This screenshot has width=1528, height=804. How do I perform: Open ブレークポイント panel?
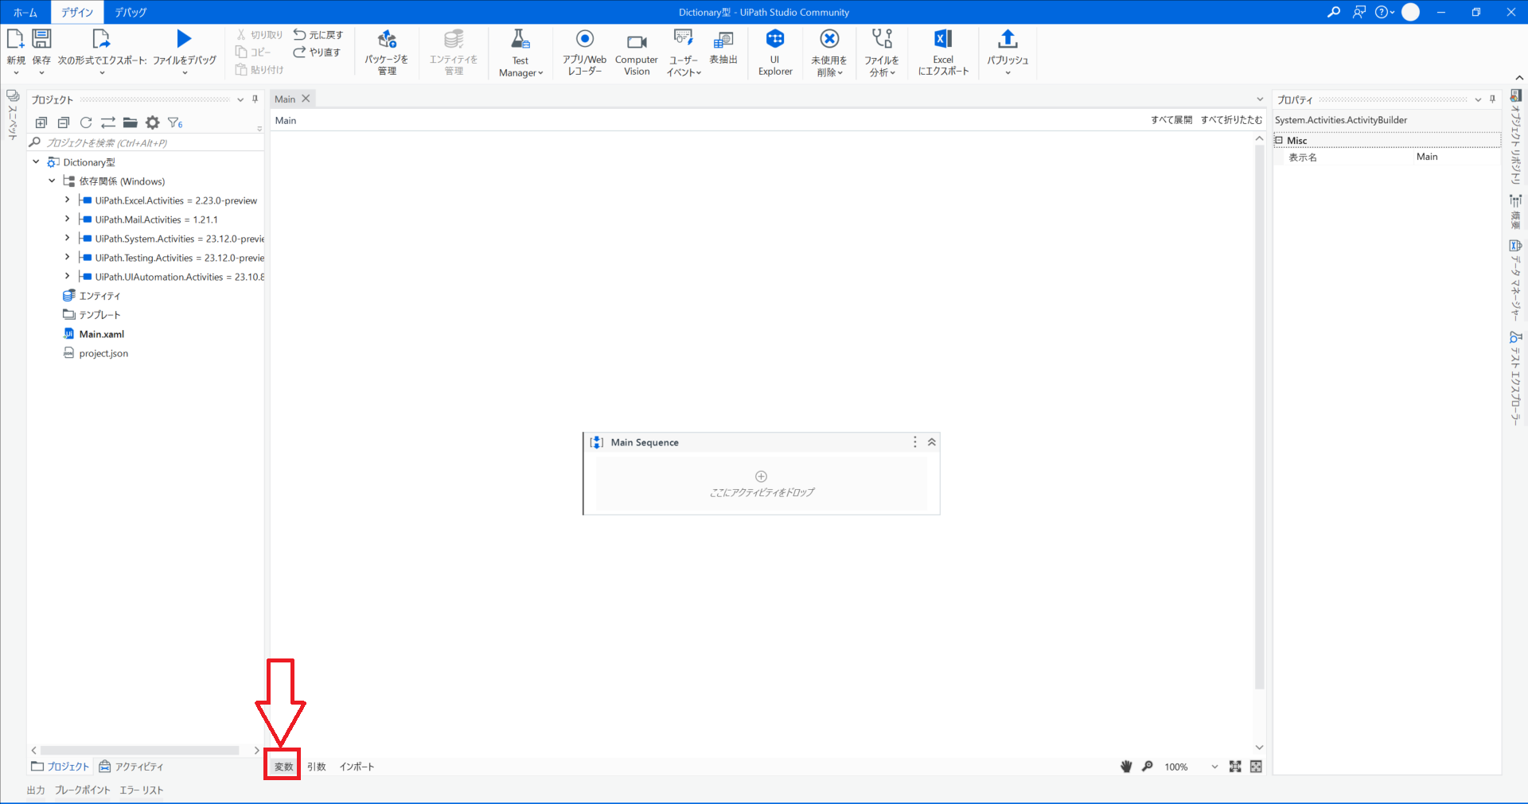tap(83, 790)
